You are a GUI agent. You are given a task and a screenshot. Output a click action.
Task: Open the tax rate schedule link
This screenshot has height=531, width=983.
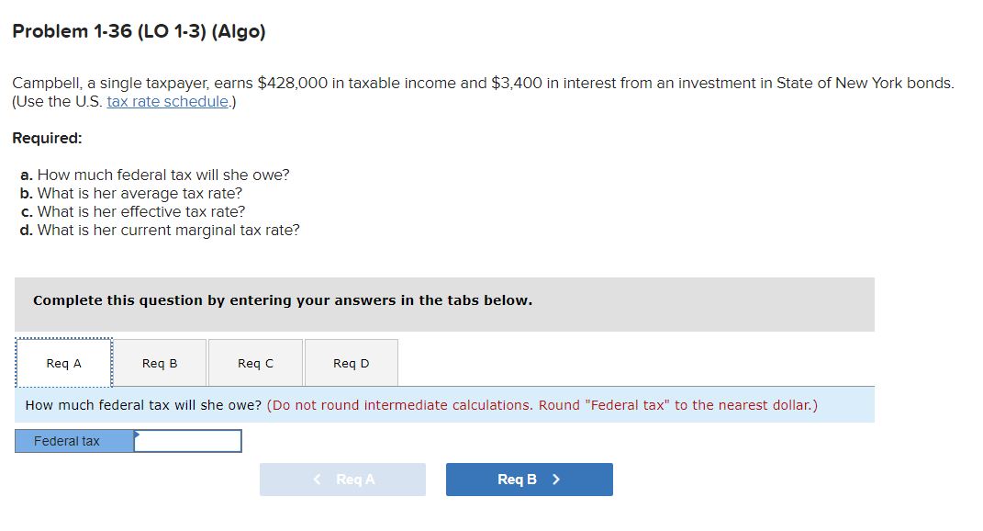click(x=167, y=101)
